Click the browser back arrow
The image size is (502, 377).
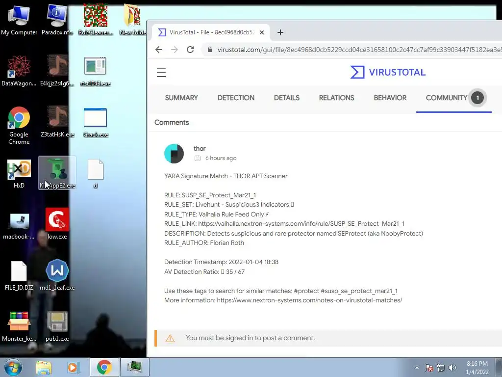click(159, 50)
